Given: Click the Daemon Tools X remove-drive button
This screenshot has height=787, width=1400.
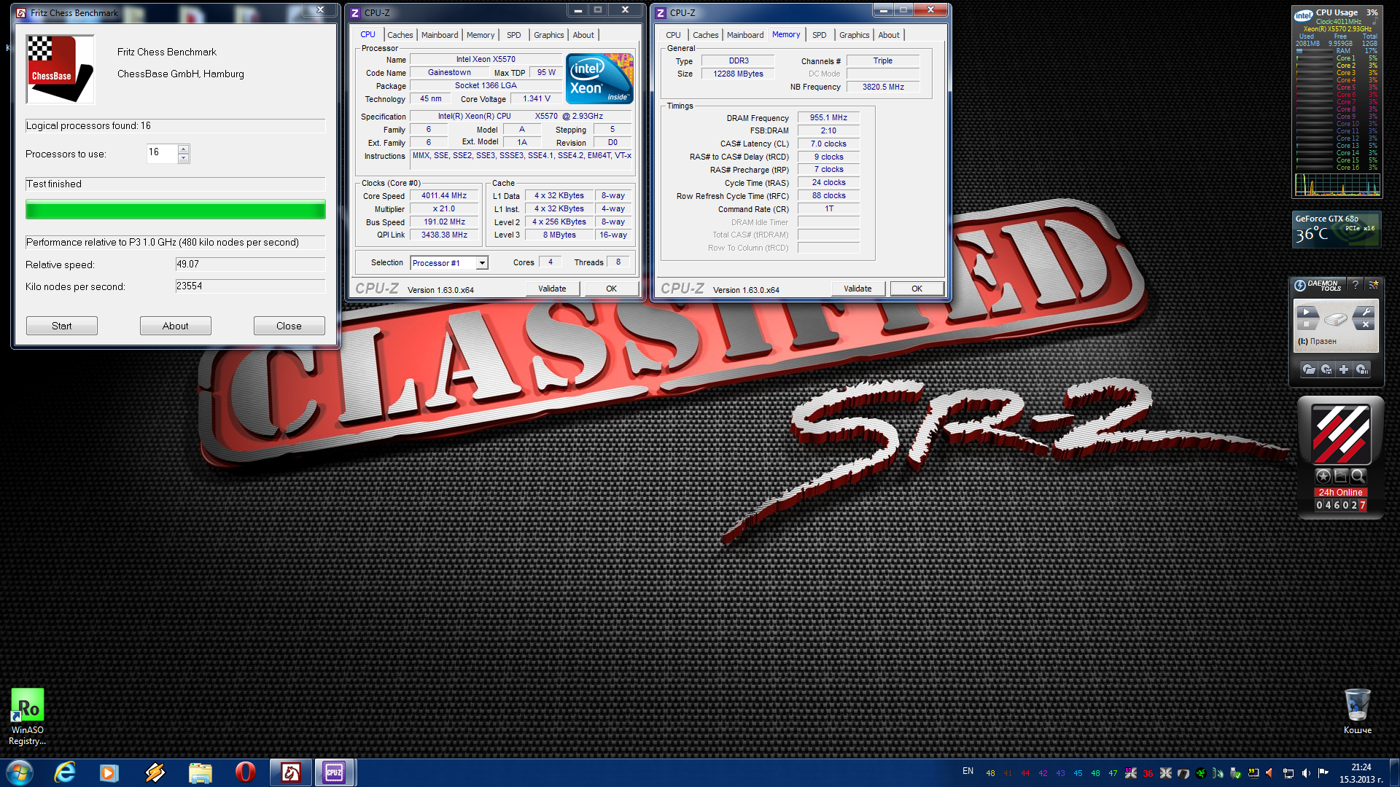Looking at the screenshot, I should (x=1365, y=324).
